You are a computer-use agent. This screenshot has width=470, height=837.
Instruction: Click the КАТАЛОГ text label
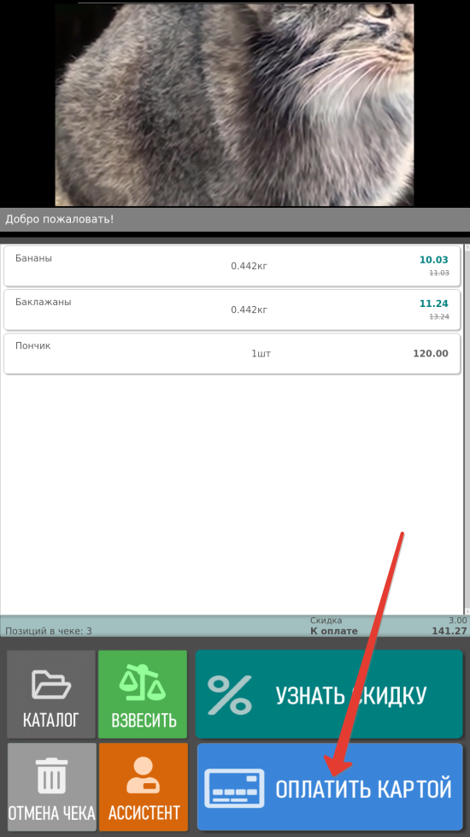point(51,720)
